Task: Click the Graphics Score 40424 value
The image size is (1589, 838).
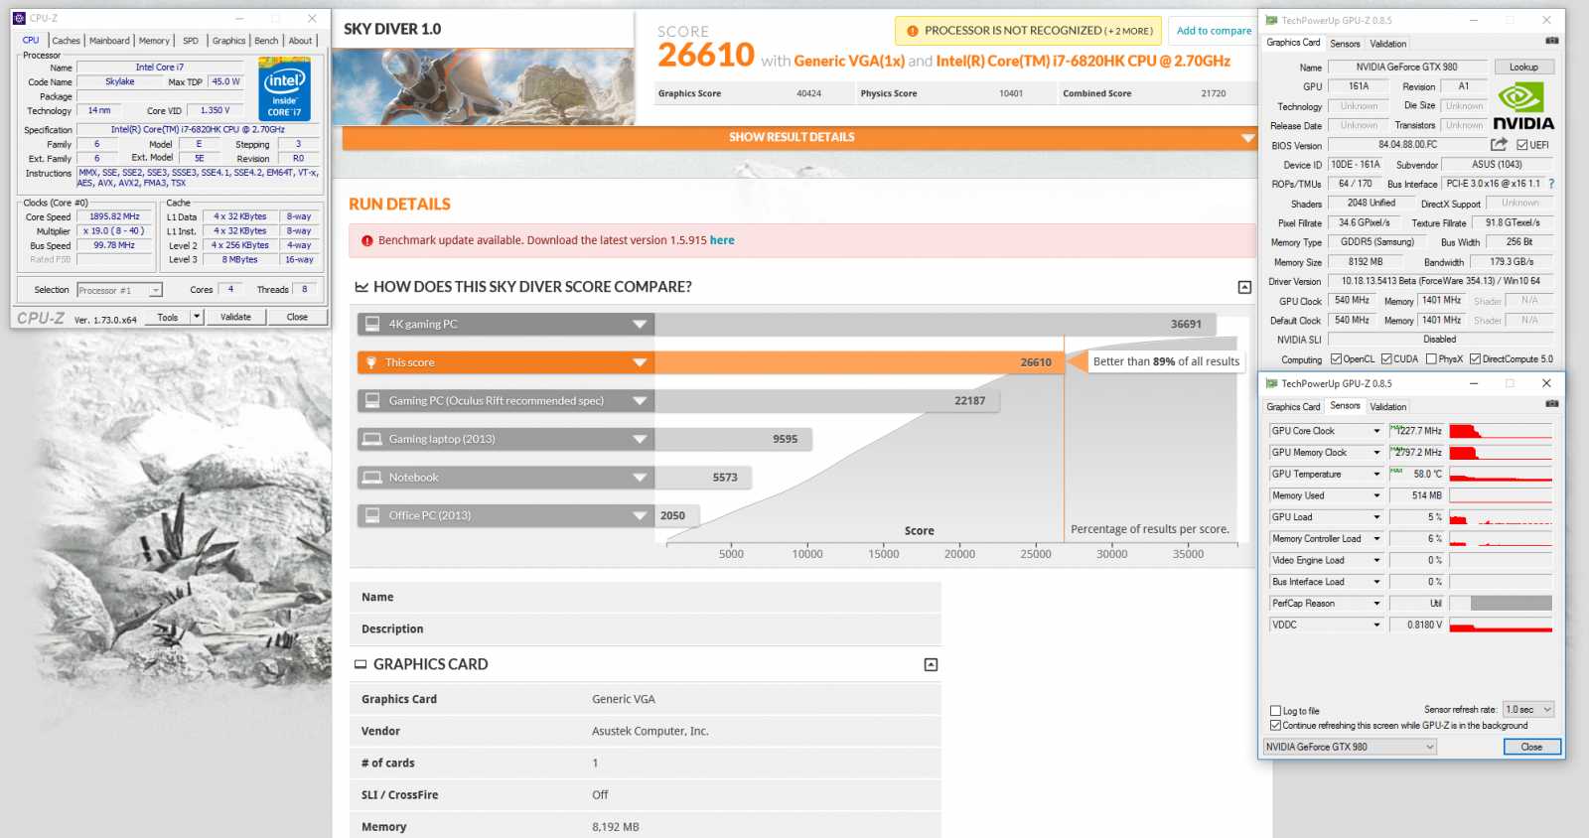Action: point(808,93)
